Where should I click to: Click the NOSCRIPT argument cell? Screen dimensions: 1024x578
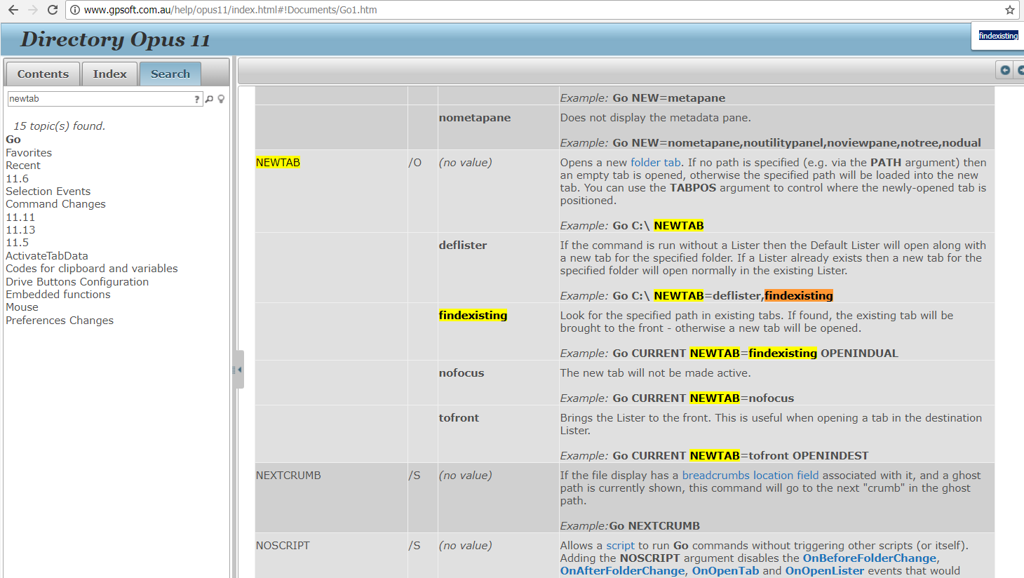[283, 546]
